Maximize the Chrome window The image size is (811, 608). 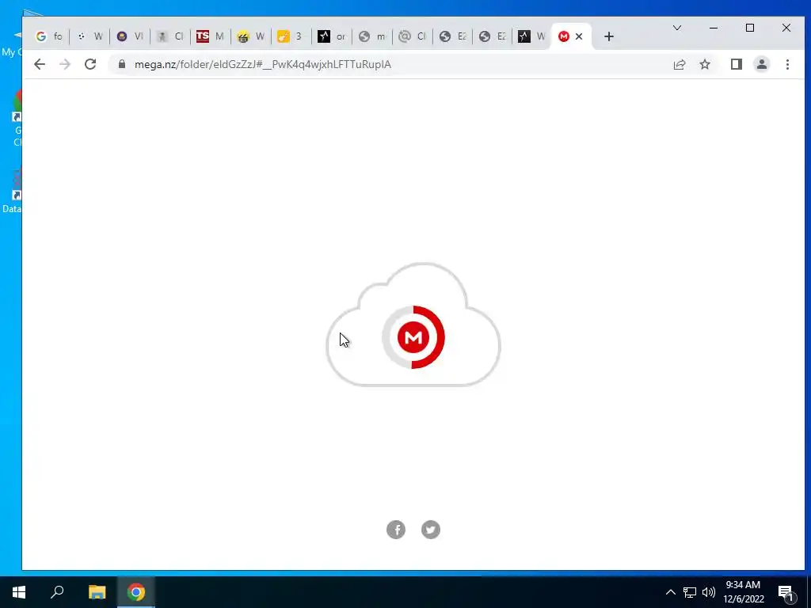pyautogui.click(x=750, y=28)
